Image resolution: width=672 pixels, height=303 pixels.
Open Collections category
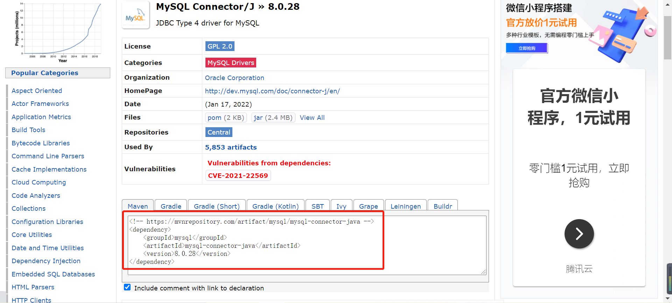click(29, 208)
